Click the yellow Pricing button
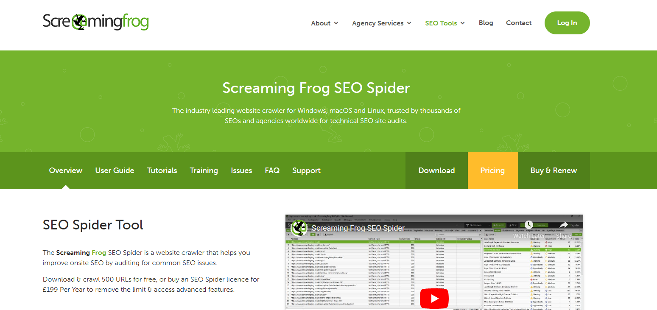This screenshot has height=310, width=657. 492,170
